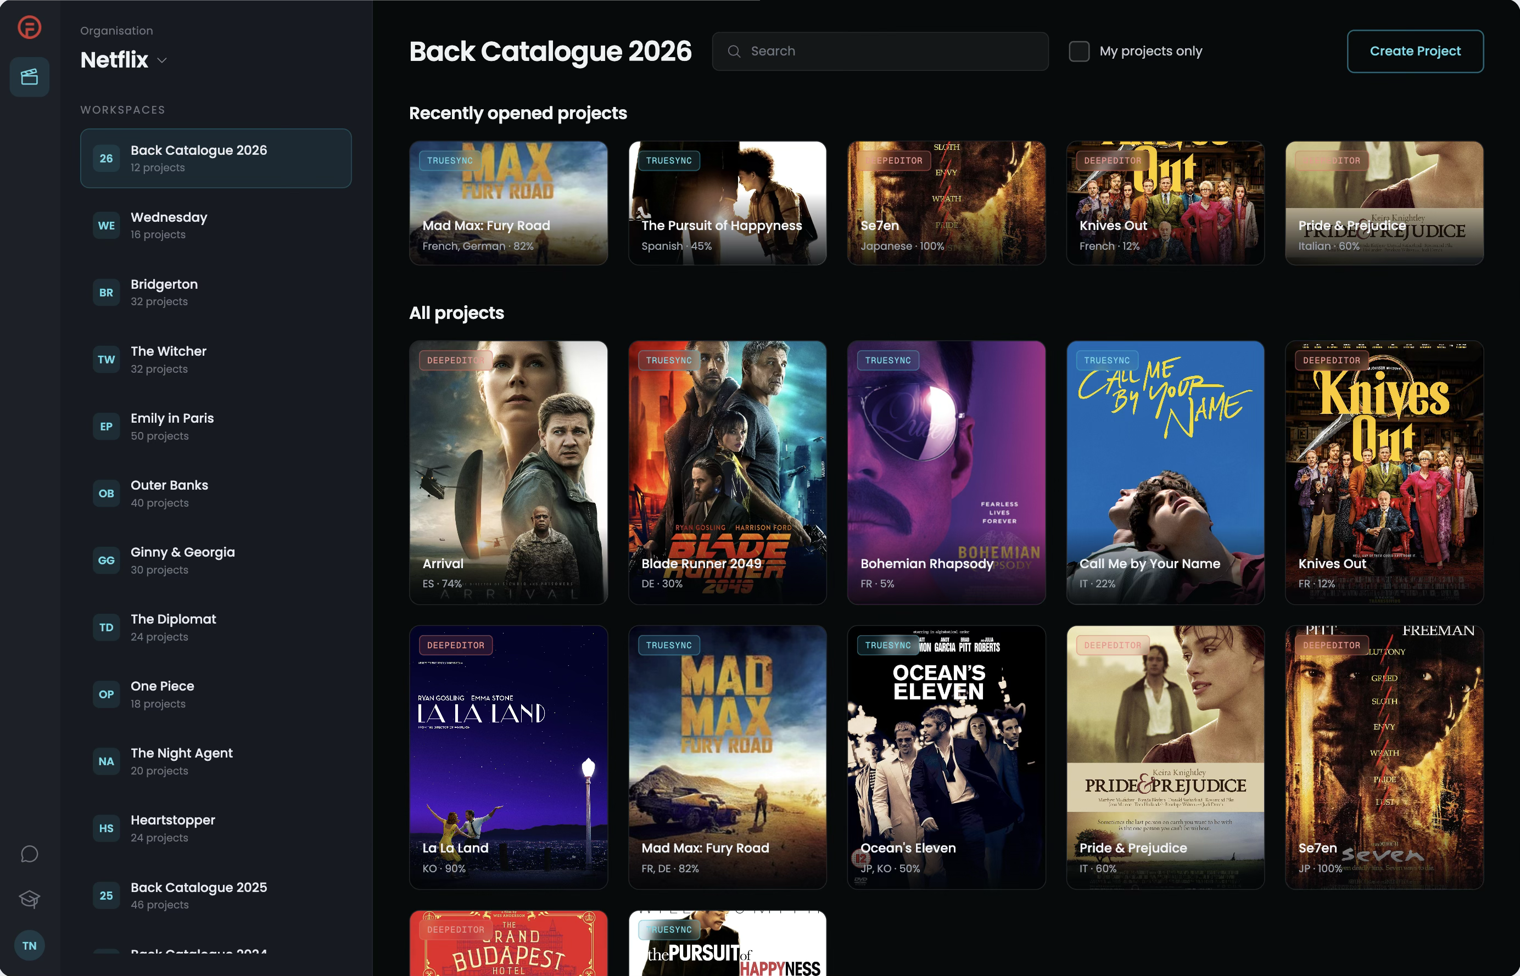This screenshot has height=976, width=1520.
Task: Click the TRUESYNC tag on Ocean's Eleven
Action: pos(887,645)
